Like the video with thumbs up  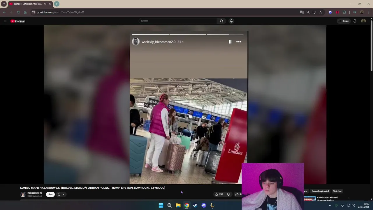[219, 194]
